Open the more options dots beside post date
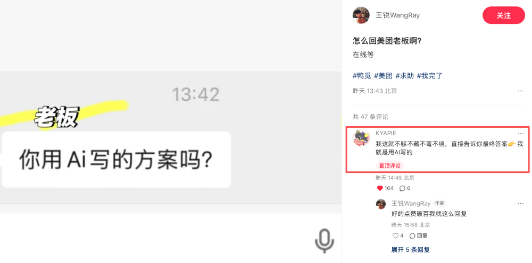The width and height of the screenshot is (532, 263). [x=520, y=91]
